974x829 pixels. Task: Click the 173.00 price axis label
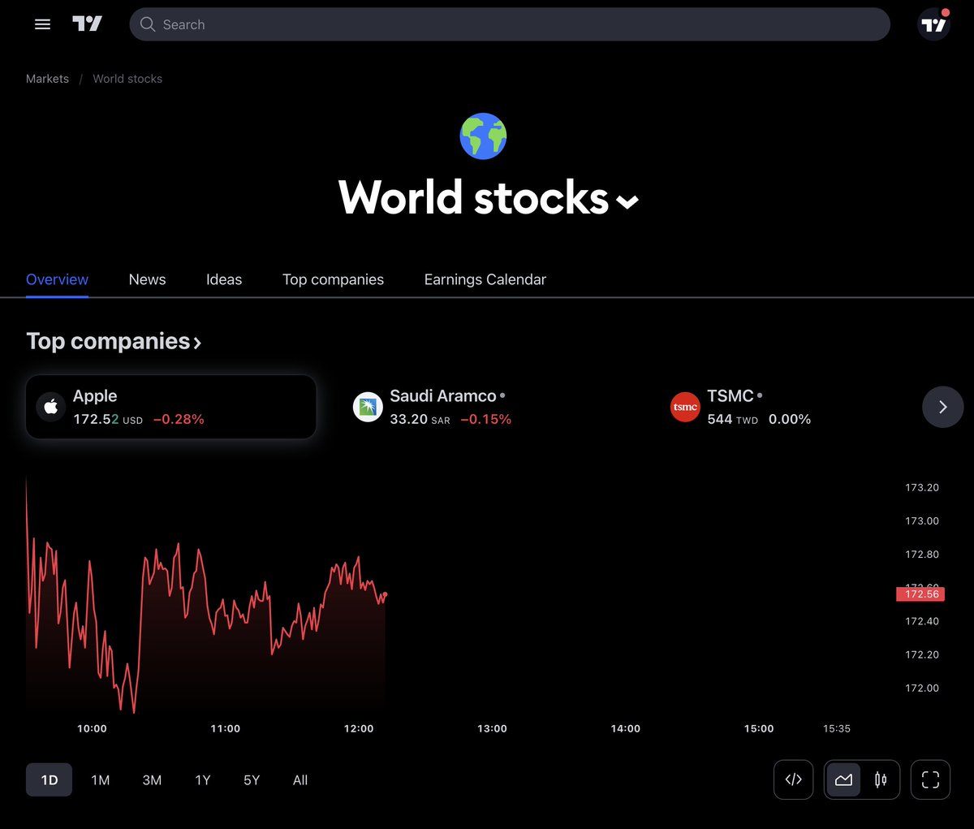[x=922, y=520]
